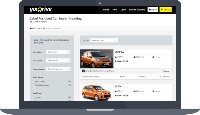Click the New Cars In India breadcrumb
The width and height of the screenshot is (200, 115).
[x=54, y=29]
